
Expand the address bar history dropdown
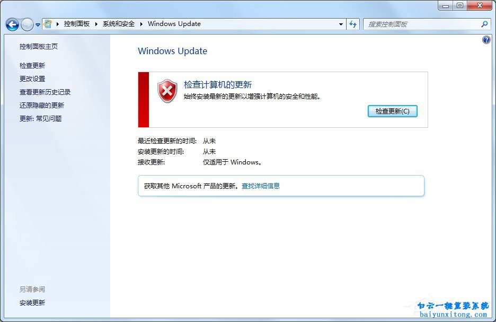341,24
